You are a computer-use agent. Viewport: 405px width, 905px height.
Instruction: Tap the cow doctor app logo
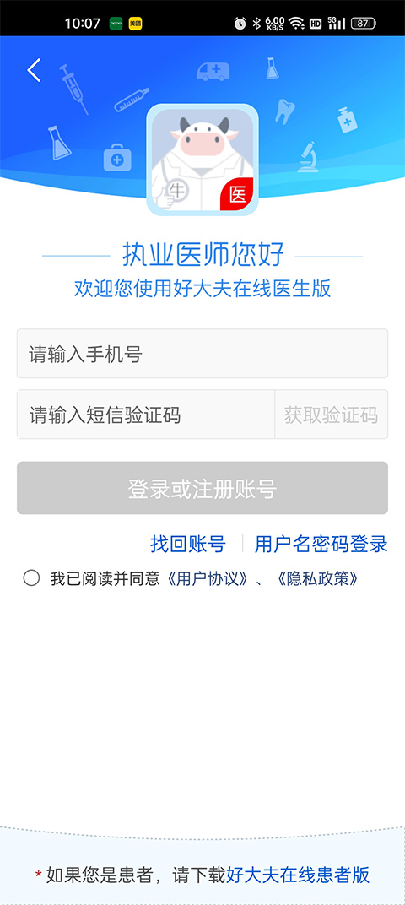pos(202,160)
